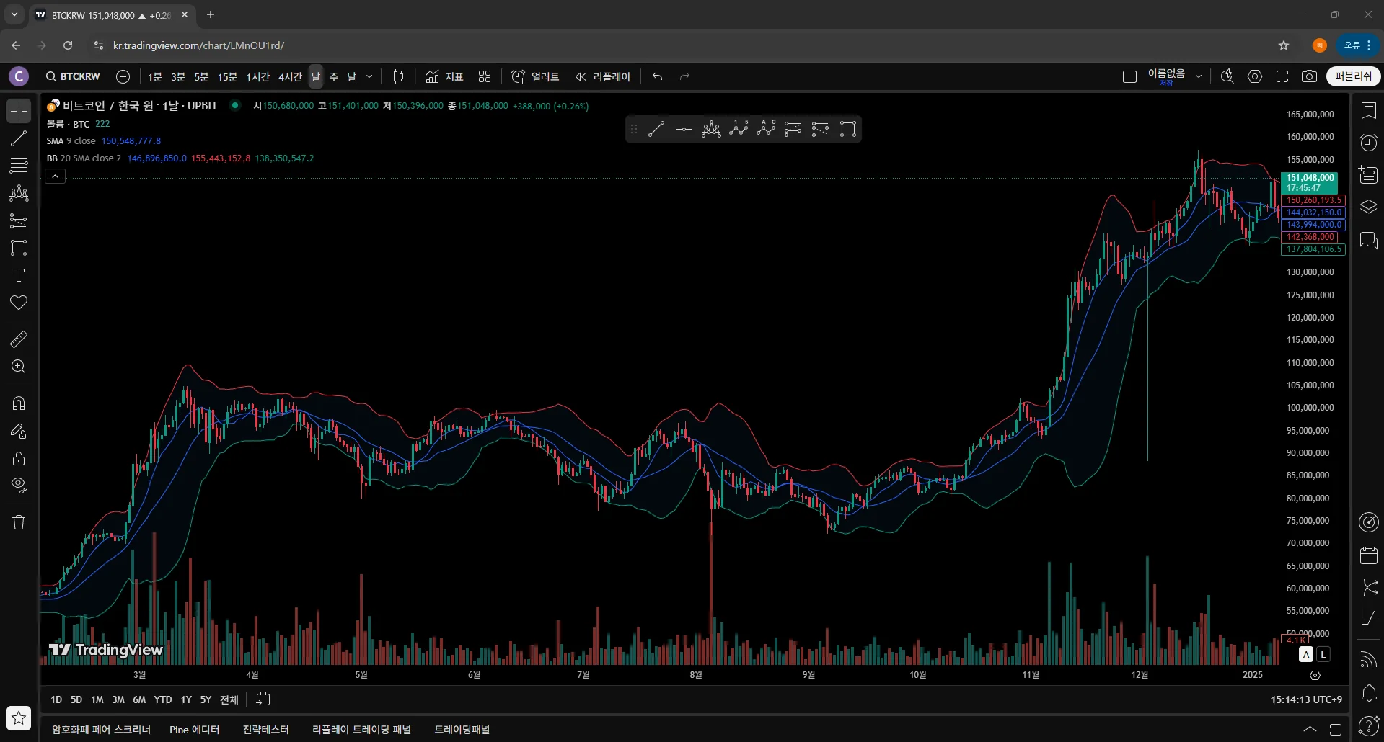
Task: Create an alert with 얼러트 button
Action: pyautogui.click(x=535, y=76)
